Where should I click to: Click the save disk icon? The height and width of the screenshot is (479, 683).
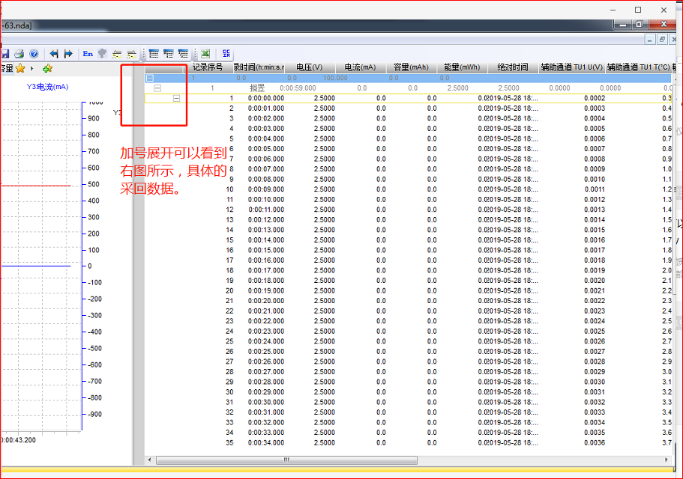5,53
